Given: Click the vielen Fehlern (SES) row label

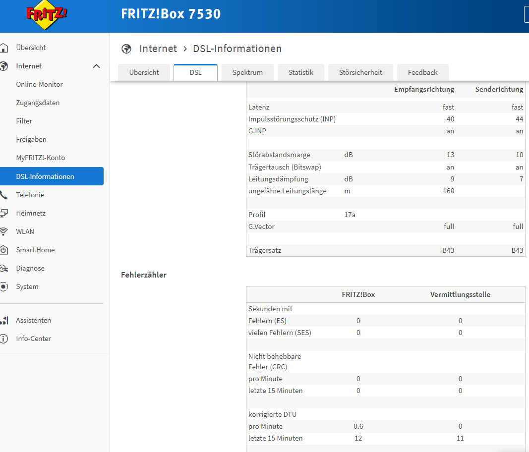Looking at the screenshot, I should click(280, 333).
